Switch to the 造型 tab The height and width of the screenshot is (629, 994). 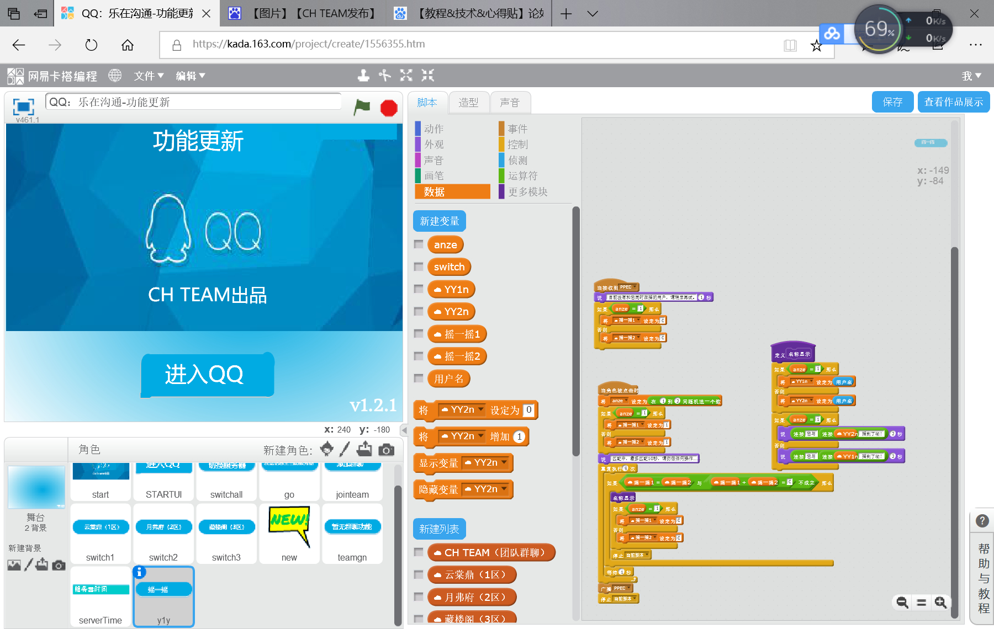[x=468, y=103]
